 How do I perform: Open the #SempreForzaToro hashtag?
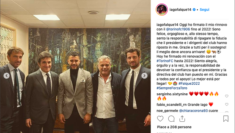coord(172,88)
